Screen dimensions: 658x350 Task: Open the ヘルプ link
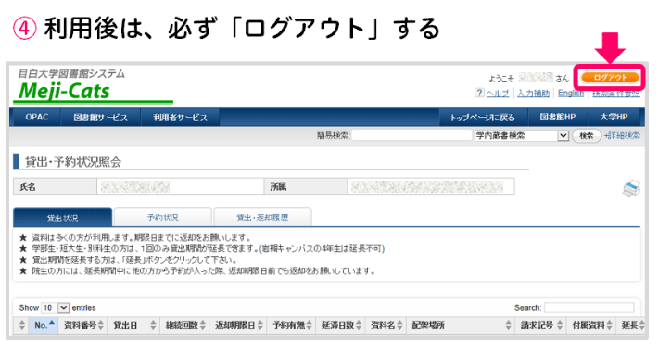(x=498, y=93)
